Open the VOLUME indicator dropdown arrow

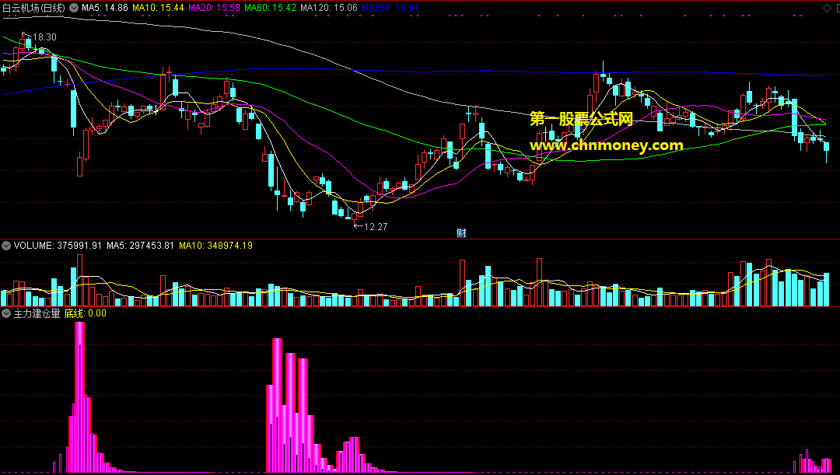point(6,246)
